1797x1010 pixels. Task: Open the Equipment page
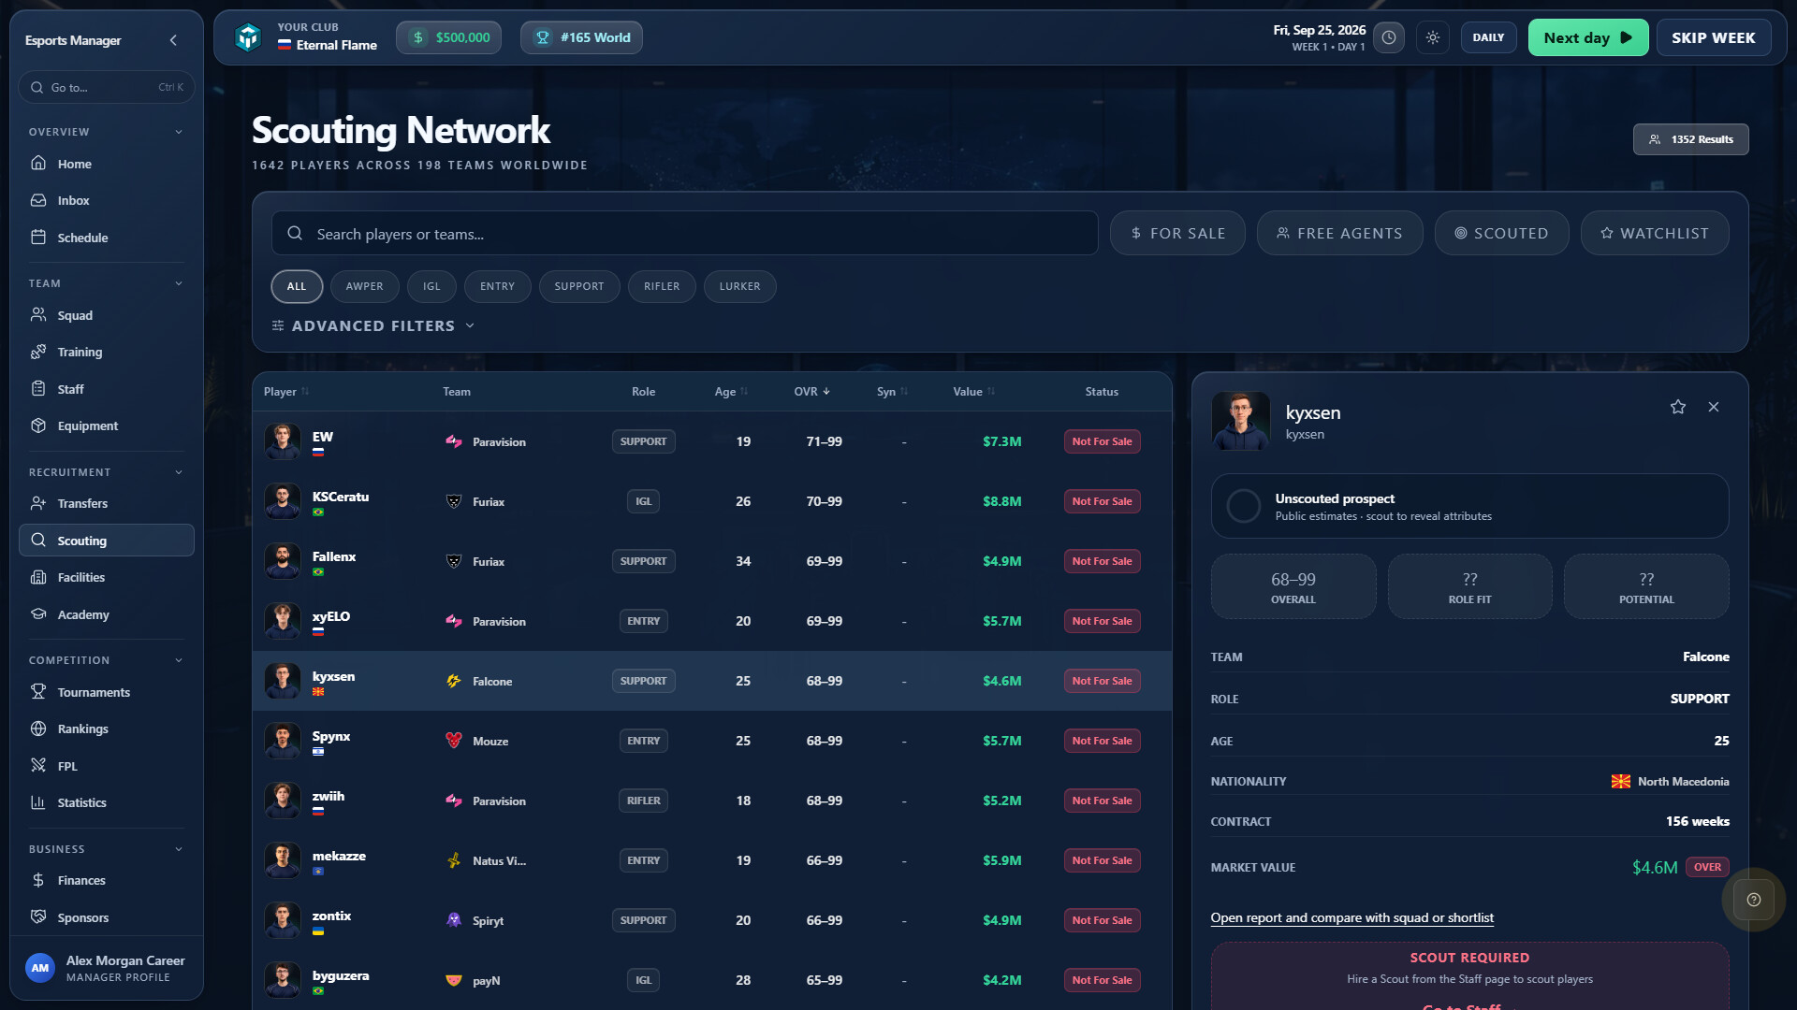click(106, 426)
